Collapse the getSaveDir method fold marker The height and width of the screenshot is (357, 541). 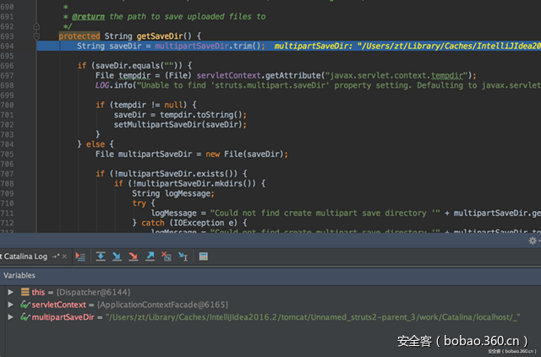coord(36,35)
